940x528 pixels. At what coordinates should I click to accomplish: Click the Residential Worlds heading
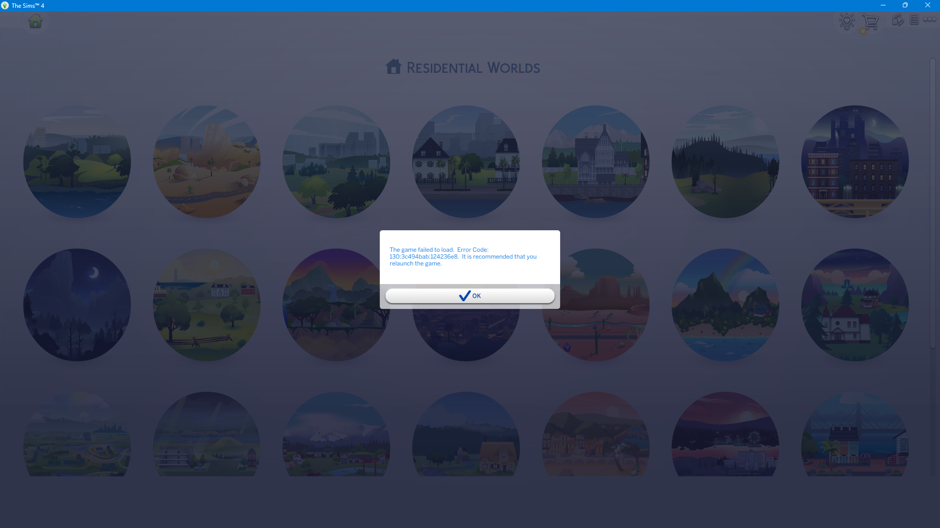pos(473,67)
